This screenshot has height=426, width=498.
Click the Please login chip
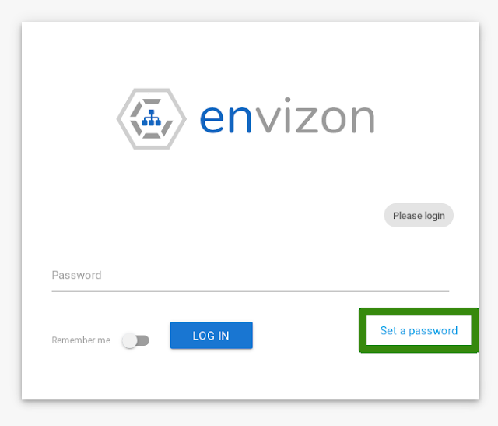pos(419,216)
